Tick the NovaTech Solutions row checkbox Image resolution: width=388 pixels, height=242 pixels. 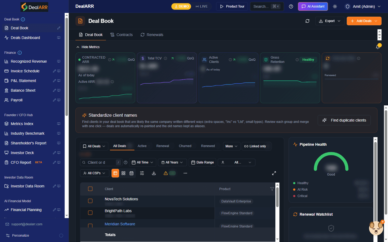tap(90, 201)
